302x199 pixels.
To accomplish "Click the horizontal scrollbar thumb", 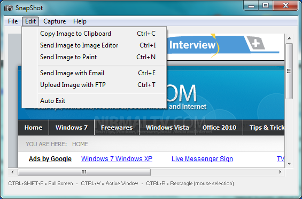I will [84, 172].
